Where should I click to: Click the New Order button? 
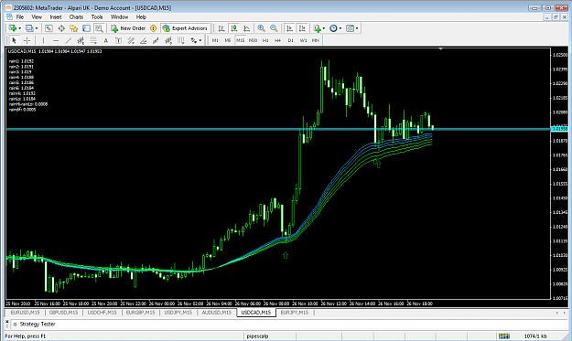pos(128,28)
